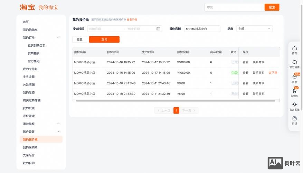Click the table's horizontal scrollbar
303x173 pixels.
tap(176, 101)
